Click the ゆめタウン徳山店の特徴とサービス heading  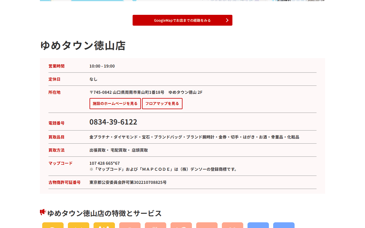pyautogui.click(x=105, y=213)
